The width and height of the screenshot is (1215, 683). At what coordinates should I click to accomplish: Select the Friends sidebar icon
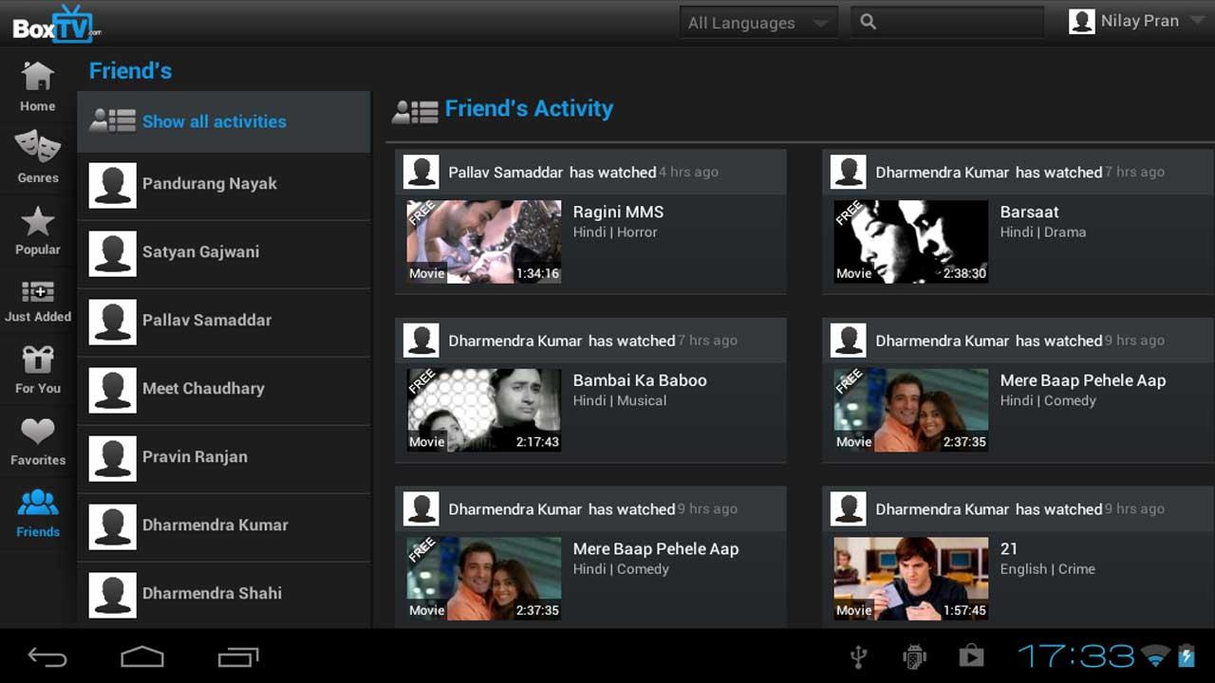click(38, 513)
